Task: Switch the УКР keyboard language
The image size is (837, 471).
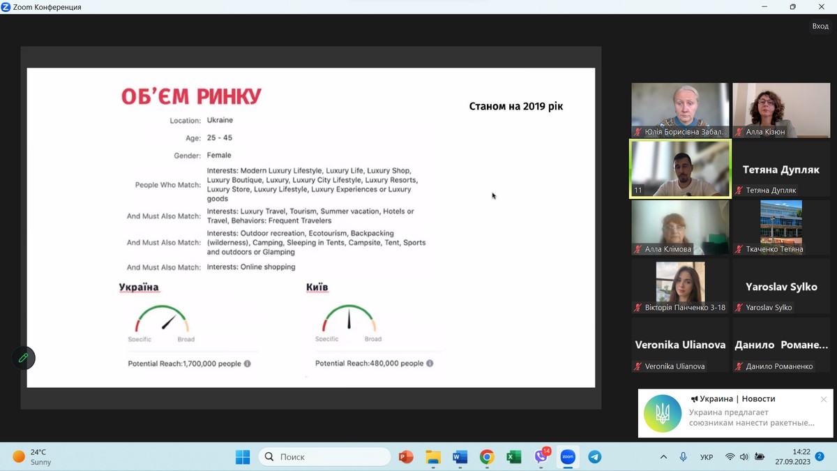Action: pyautogui.click(x=707, y=457)
